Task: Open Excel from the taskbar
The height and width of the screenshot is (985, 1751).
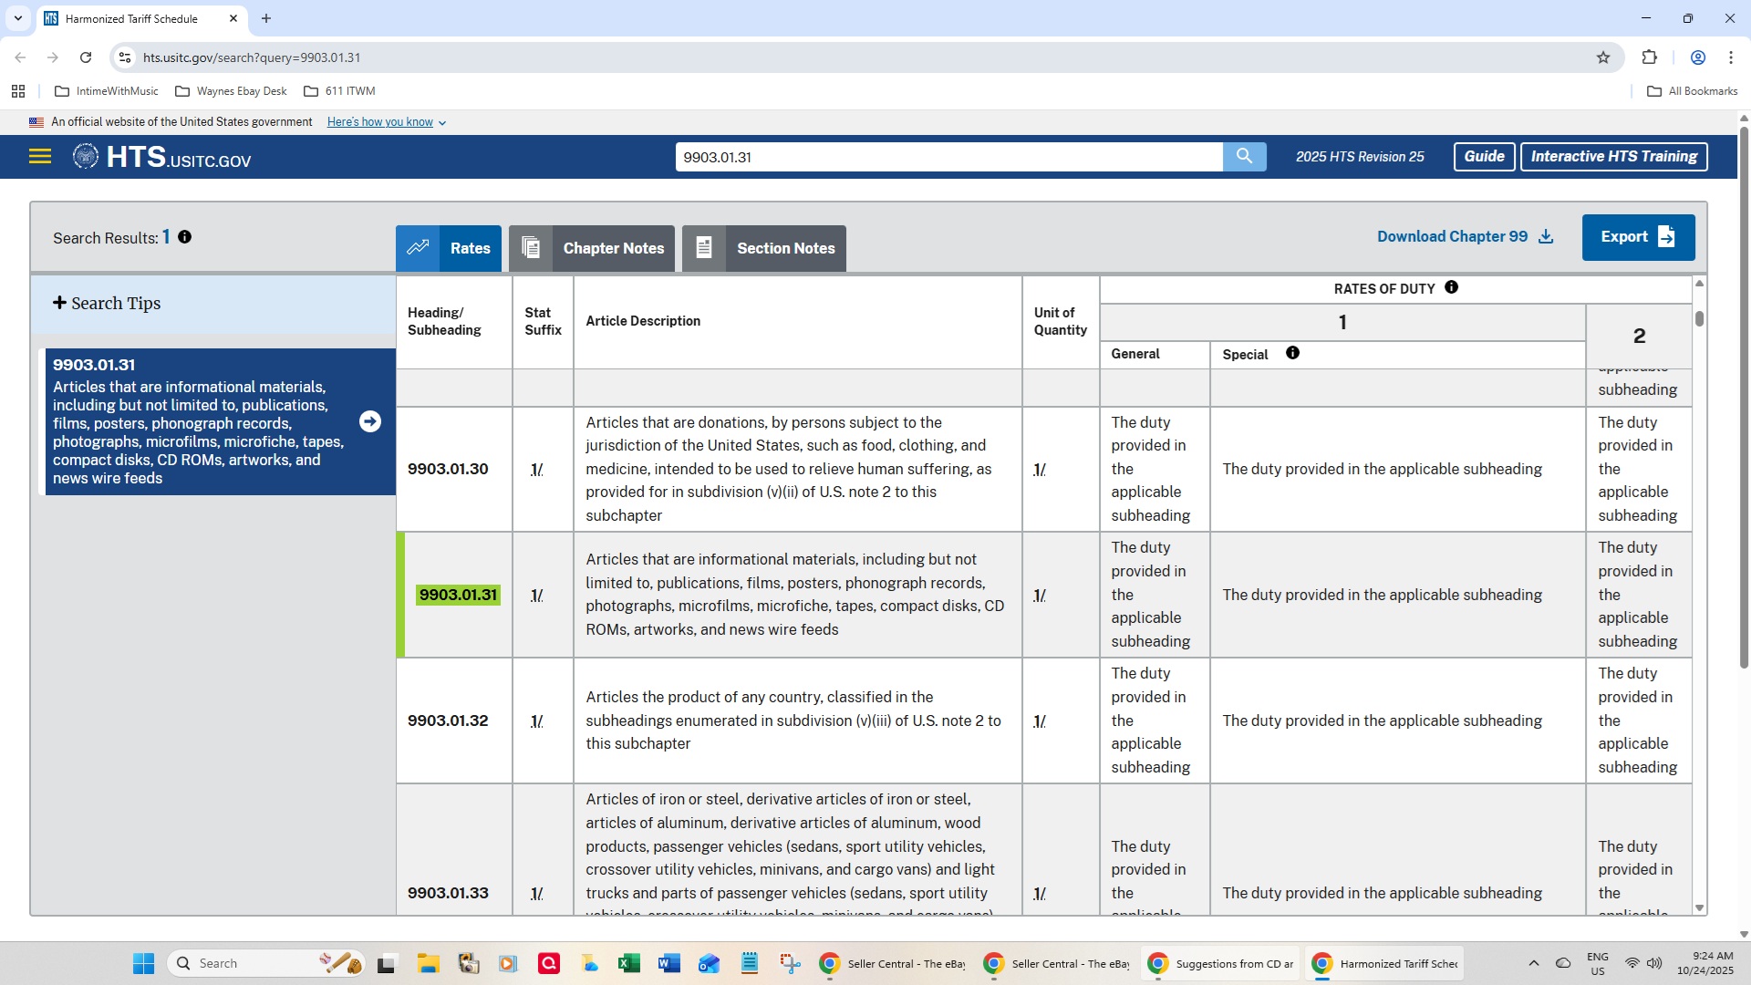Action: (628, 963)
